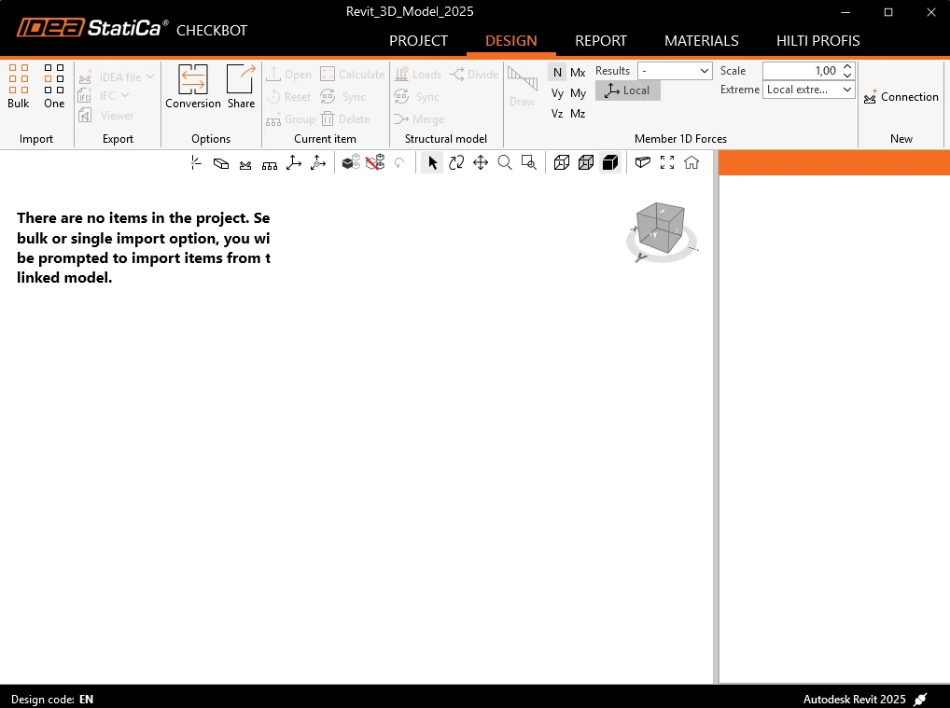Image resolution: width=950 pixels, height=708 pixels.
Task: Switch to the REPORT tab
Action: (x=600, y=41)
